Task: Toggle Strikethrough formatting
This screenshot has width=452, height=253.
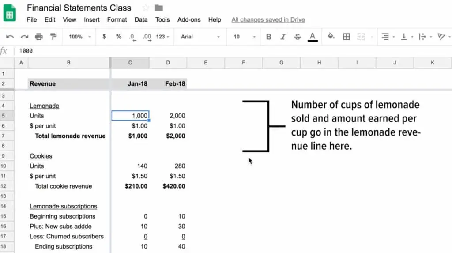Action: [298, 37]
